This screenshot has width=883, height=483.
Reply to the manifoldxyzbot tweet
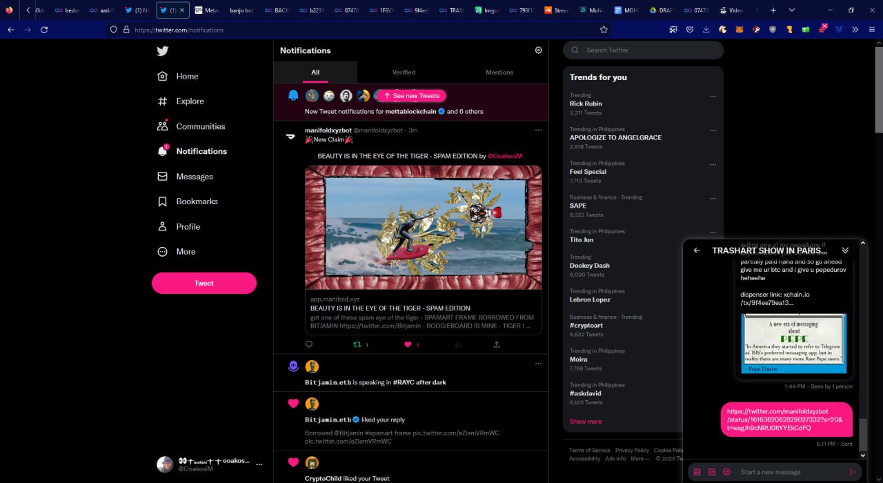pos(308,344)
